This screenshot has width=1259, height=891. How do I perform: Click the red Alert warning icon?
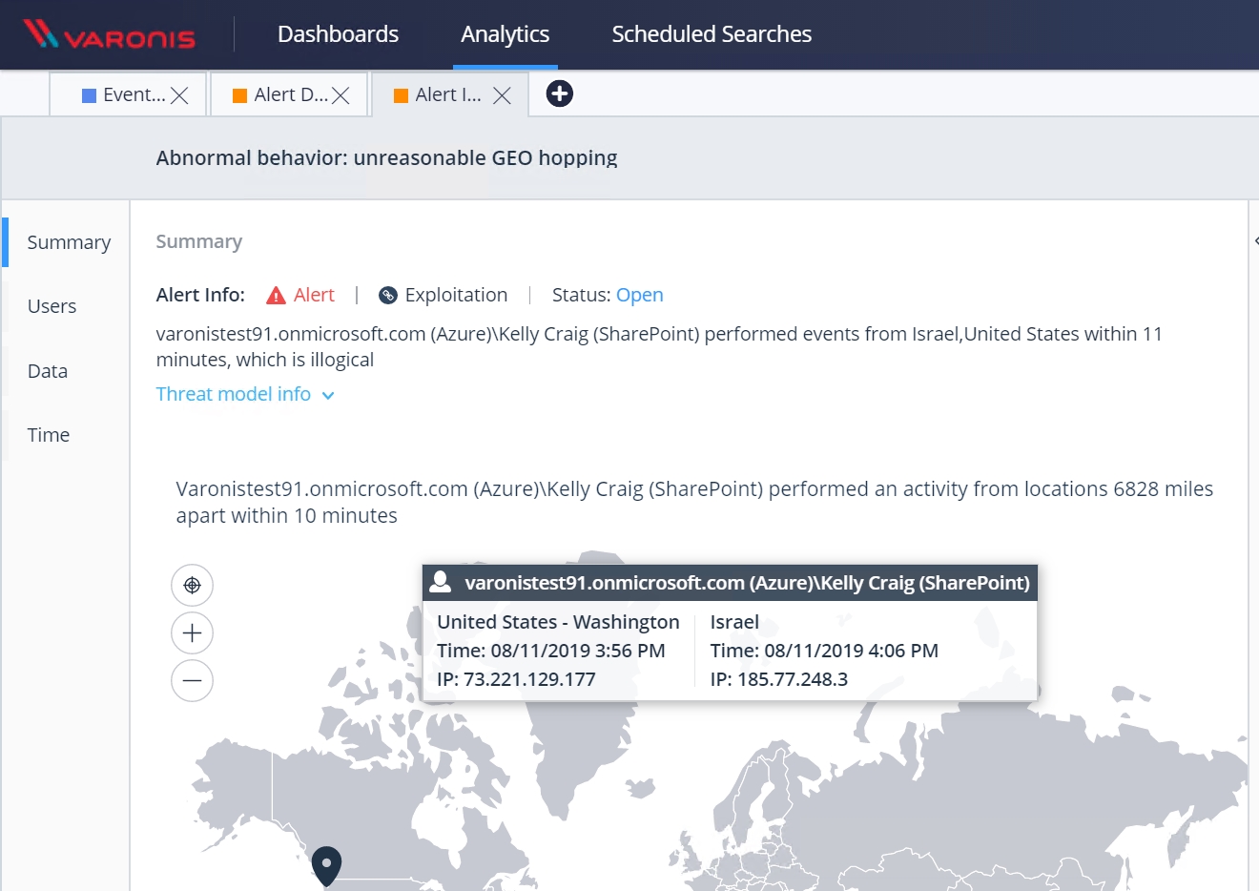click(x=276, y=296)
